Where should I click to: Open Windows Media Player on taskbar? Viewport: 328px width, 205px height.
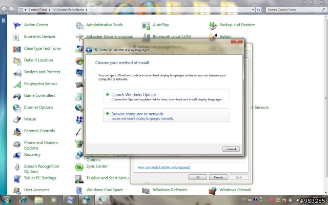[54, 200]
